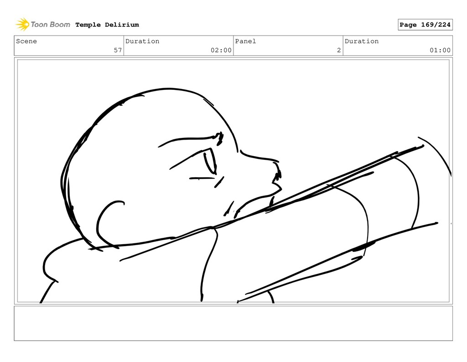
Task: Click the 'Page 169/224' page indicator
Action: tap(425, 25)
